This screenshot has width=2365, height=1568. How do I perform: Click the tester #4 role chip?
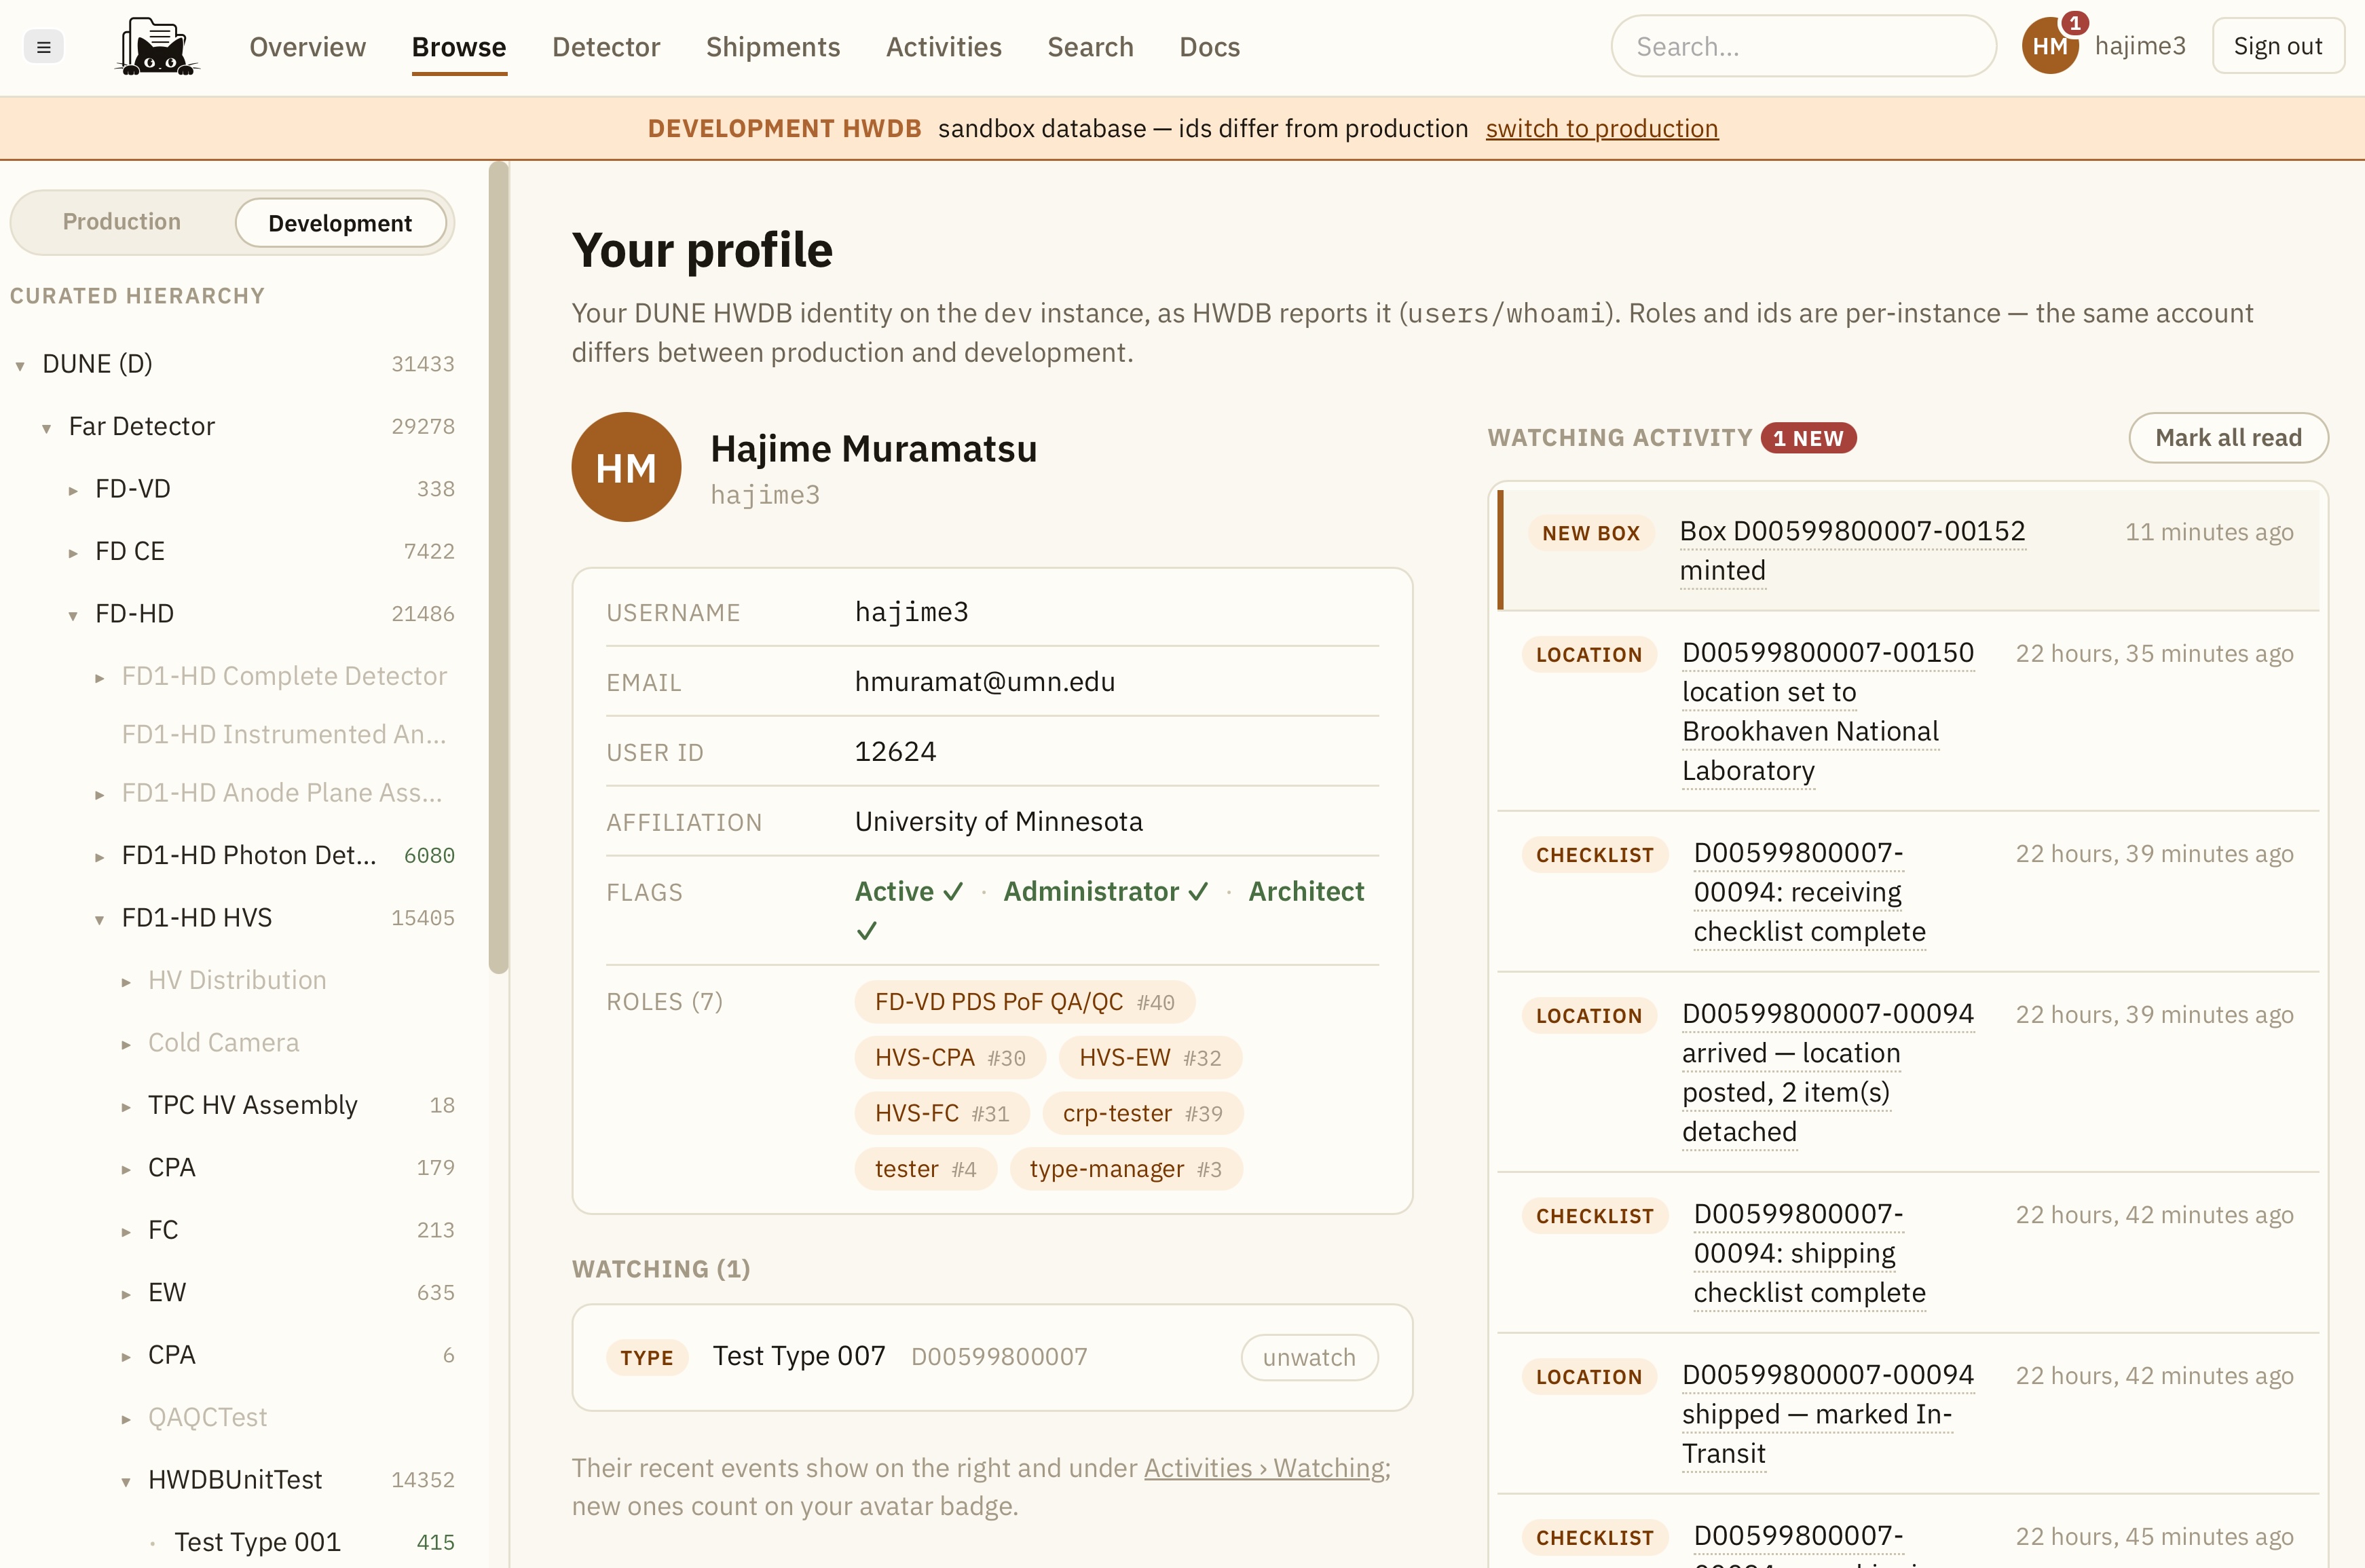point(925,1169)
